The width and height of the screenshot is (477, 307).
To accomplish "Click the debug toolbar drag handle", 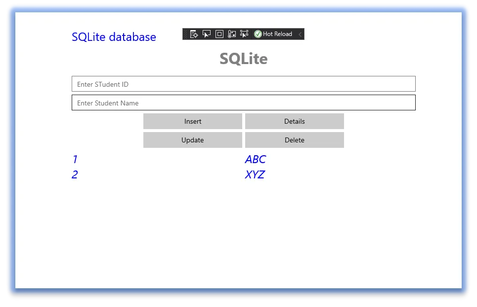I will click(185, 34).
